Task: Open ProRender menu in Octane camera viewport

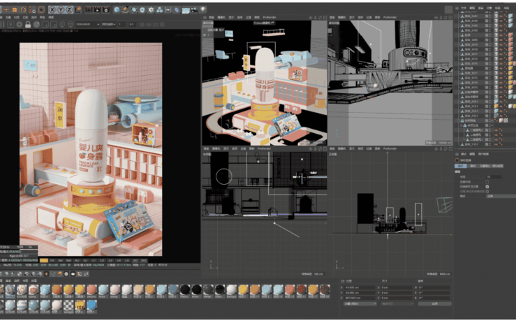Action: click(x=269, y=17)
